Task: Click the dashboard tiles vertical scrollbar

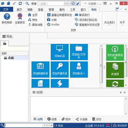Action: click(x=101, y=65)
